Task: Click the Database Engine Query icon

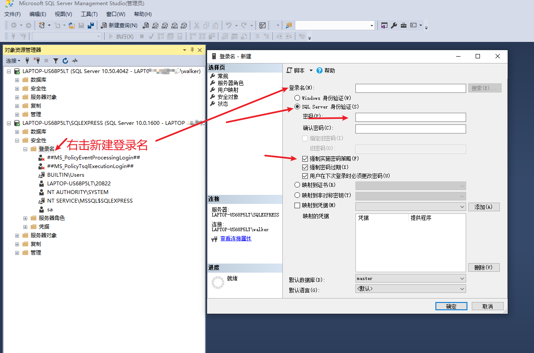Action: (x=146, y=25)
